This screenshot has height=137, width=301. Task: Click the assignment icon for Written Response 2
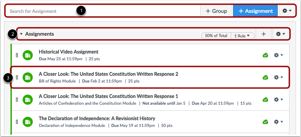click(28, 77)
